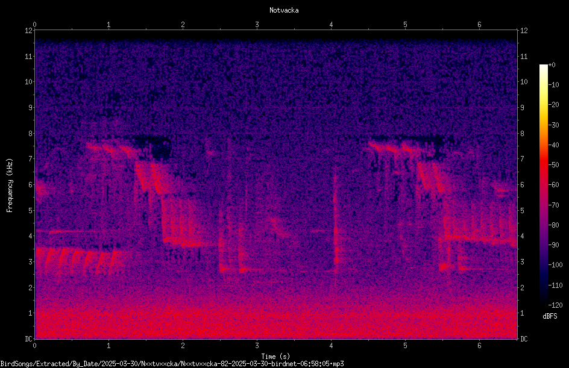Click the '12' tick on left frequency axis
The image size is (569, 368).
[x=29, y=31]
